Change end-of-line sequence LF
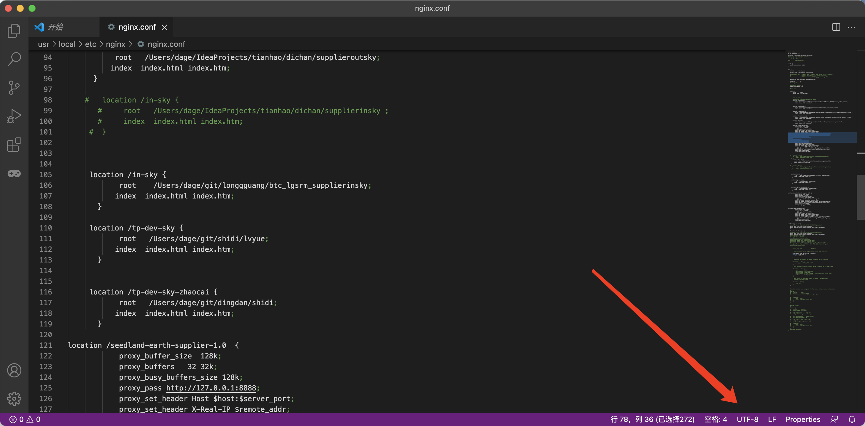This screenshot has height=426, width=865. pos(772,419)
